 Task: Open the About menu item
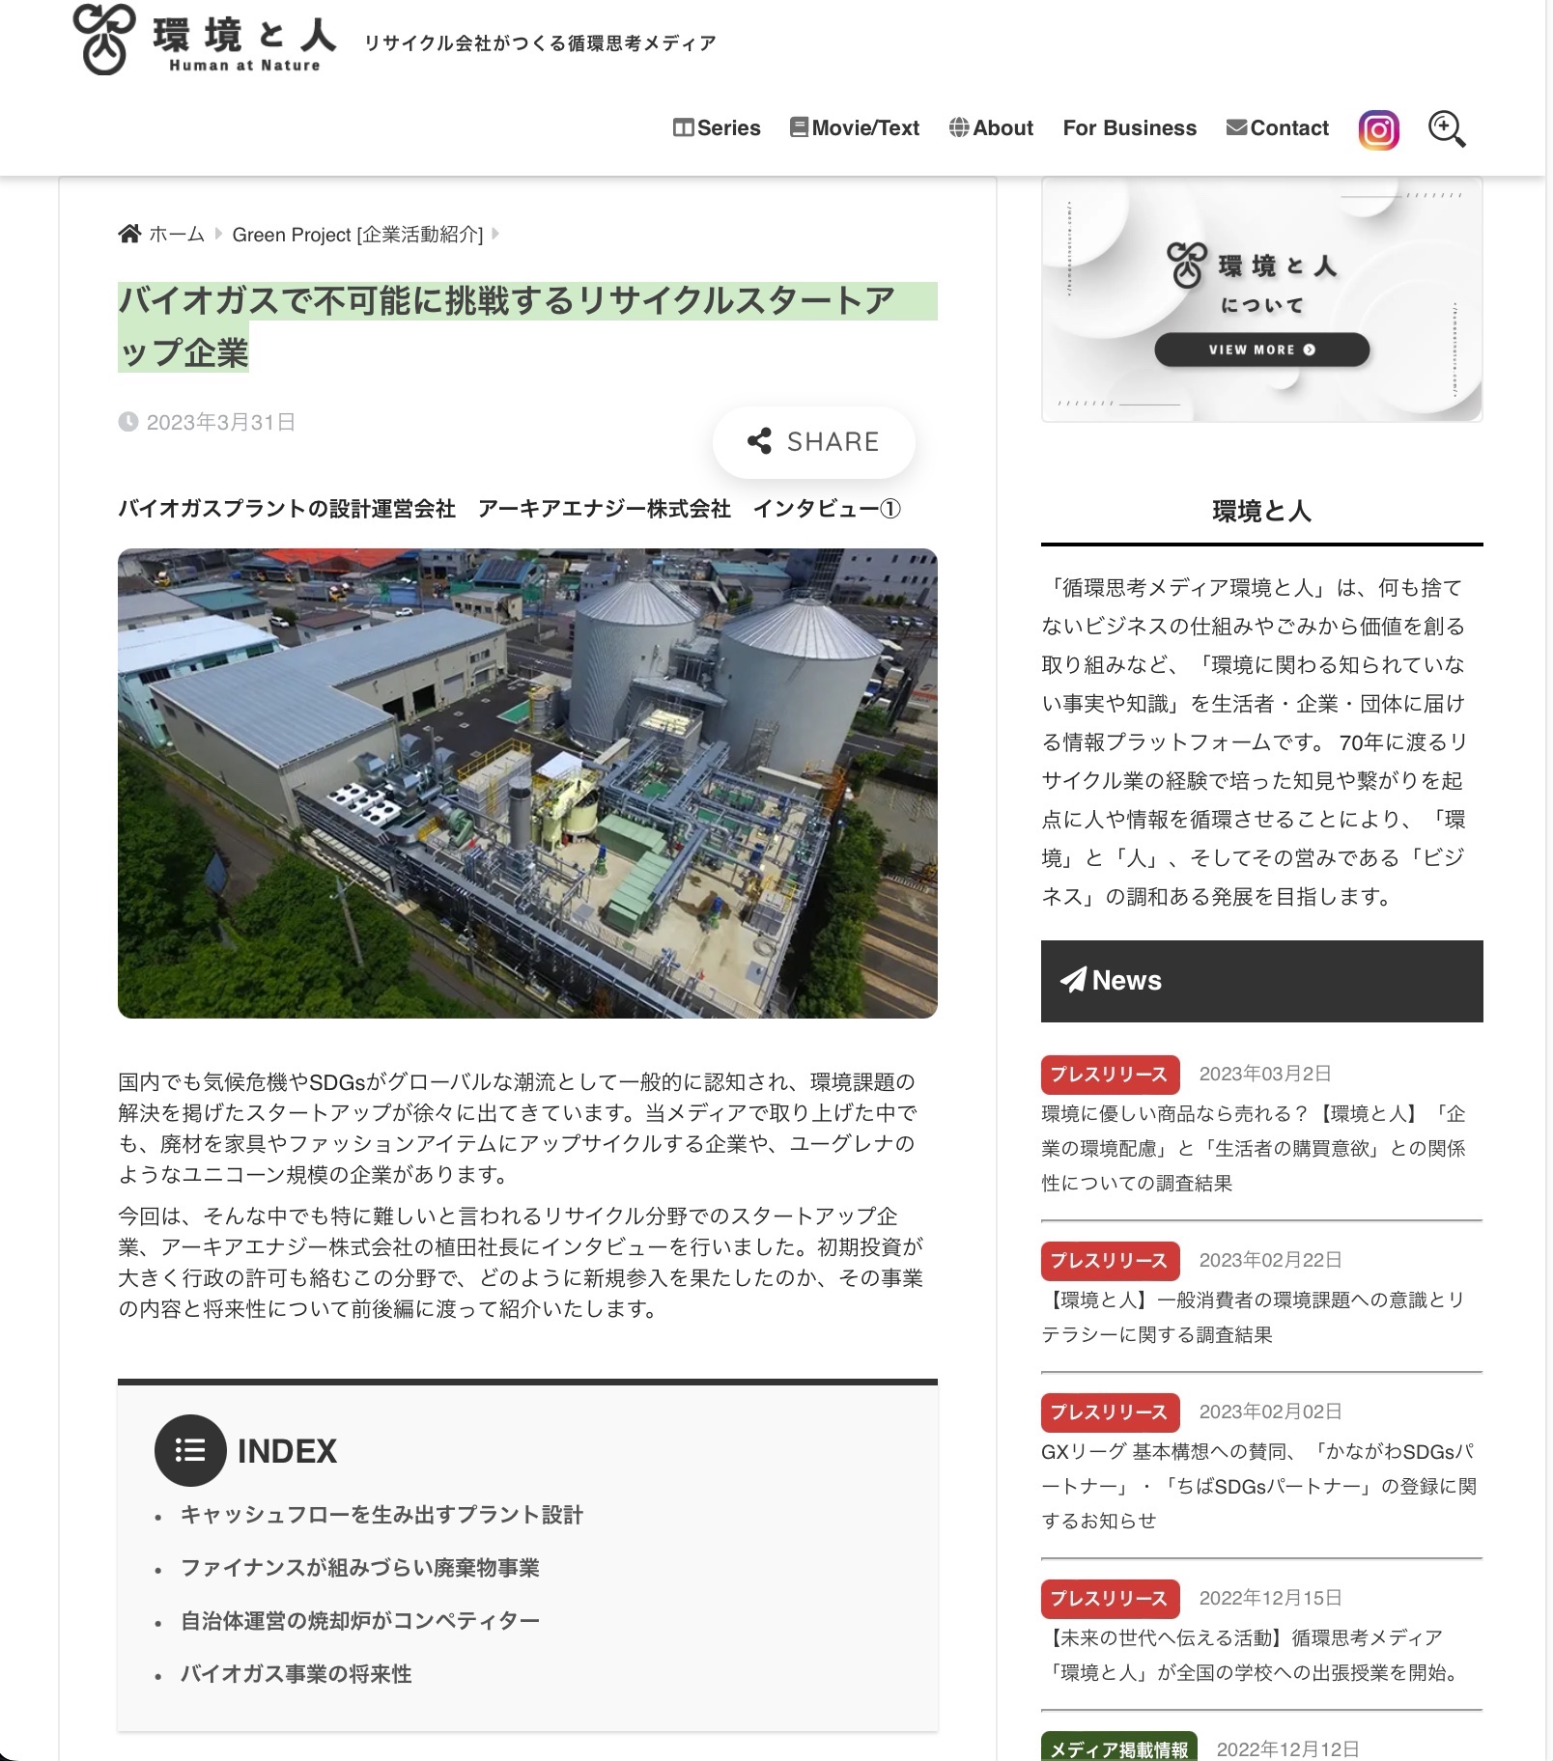click(x=991, y=127)
